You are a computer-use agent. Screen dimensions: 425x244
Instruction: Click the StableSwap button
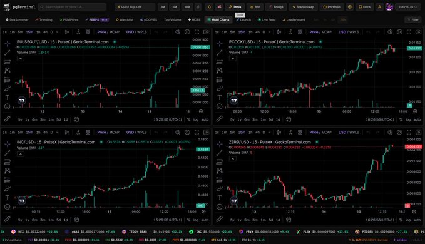[303, 7]
